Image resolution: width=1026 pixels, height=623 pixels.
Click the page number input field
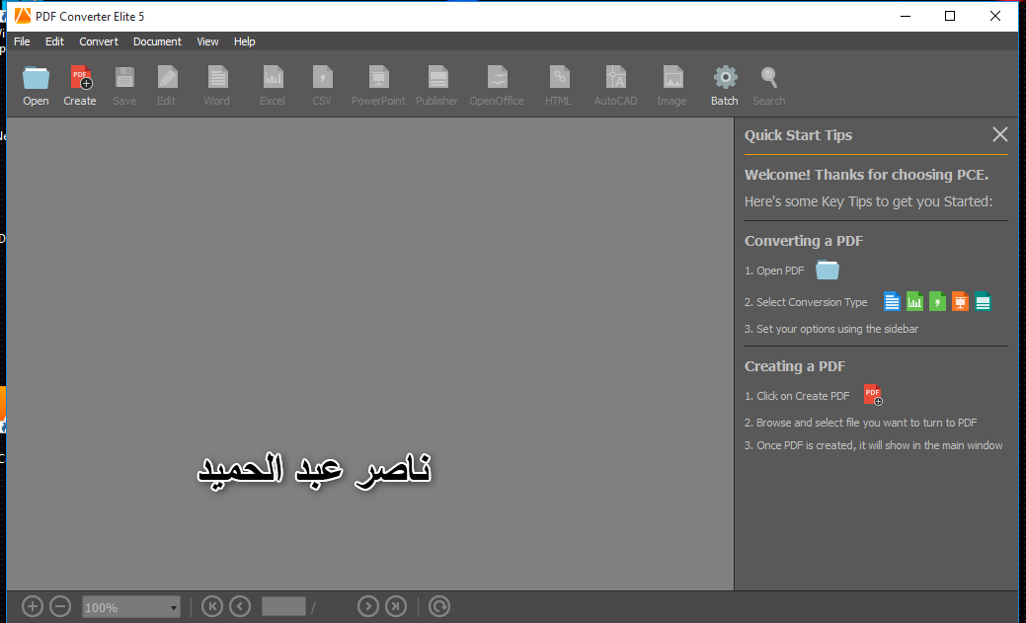284,606
